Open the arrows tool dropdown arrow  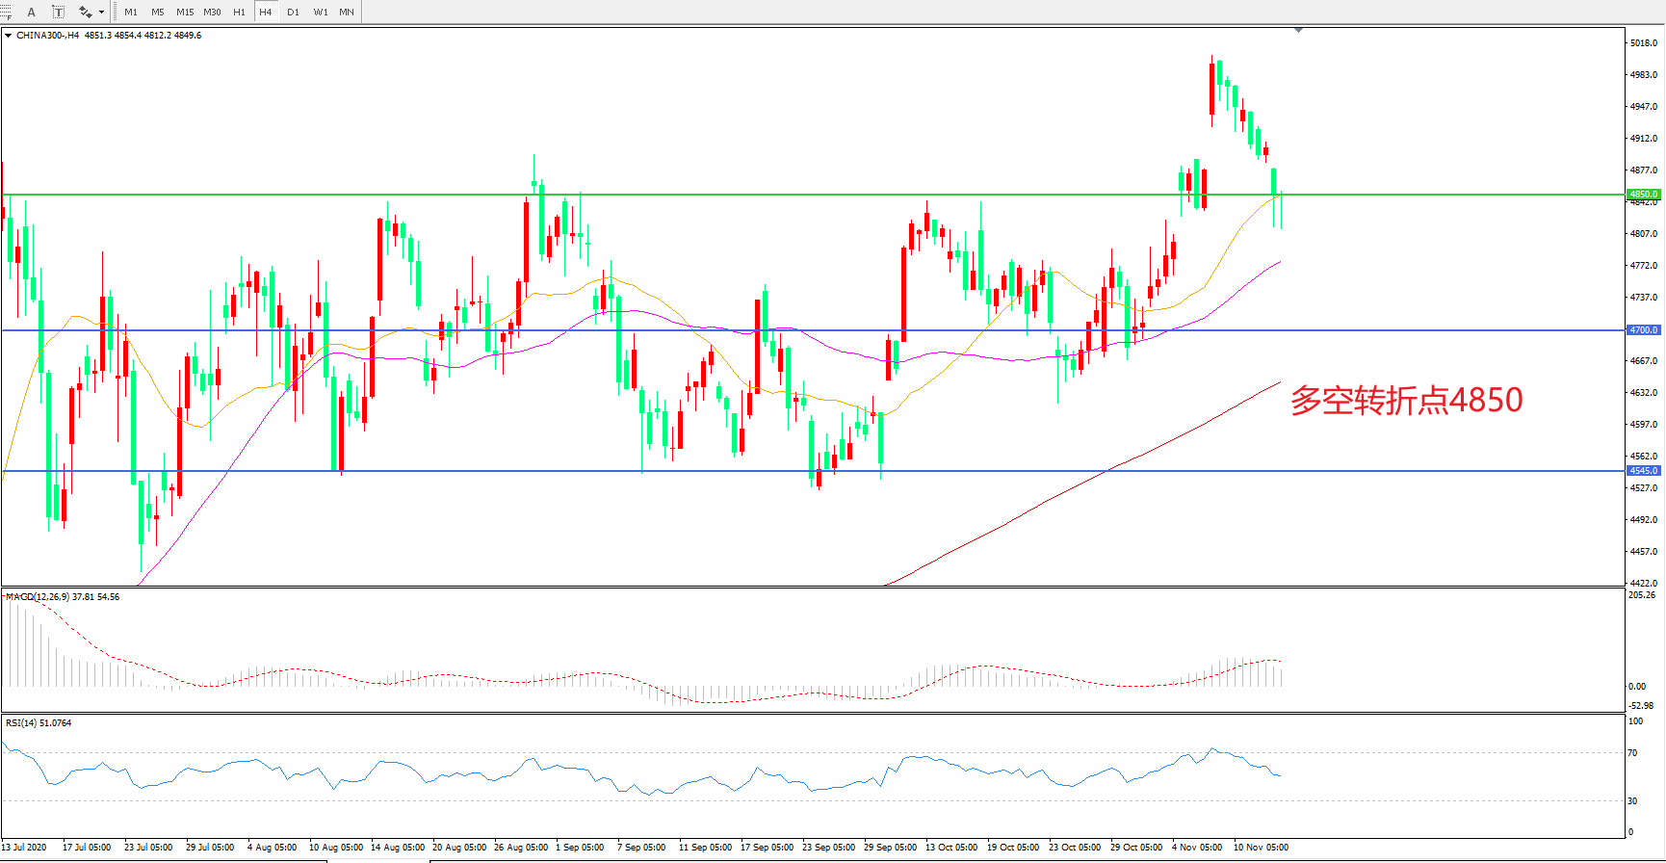pyautogui.click(x=101, y=13)
